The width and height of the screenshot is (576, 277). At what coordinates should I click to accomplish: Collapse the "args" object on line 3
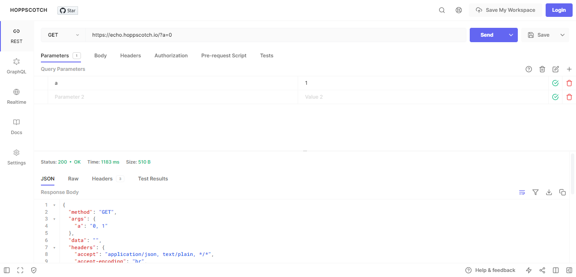click(54, 219)
